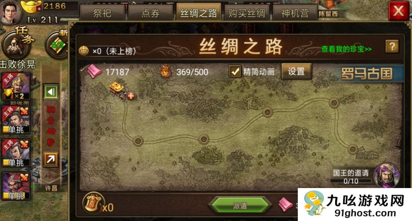
Task: Switch to the 神机营 tab
Action: tap(295, 13)
